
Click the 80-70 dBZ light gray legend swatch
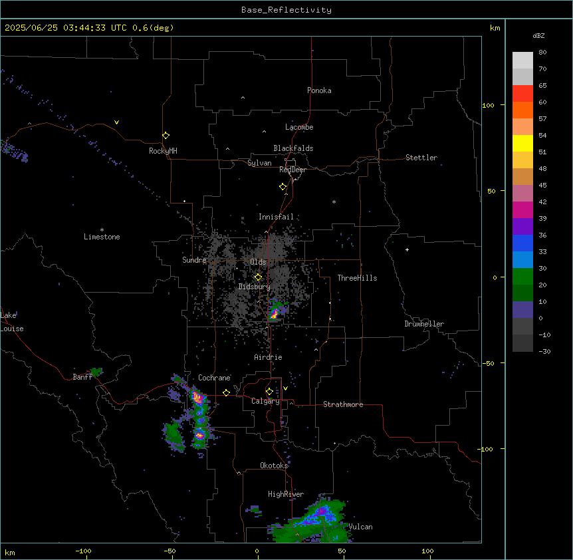click(522, 61)
